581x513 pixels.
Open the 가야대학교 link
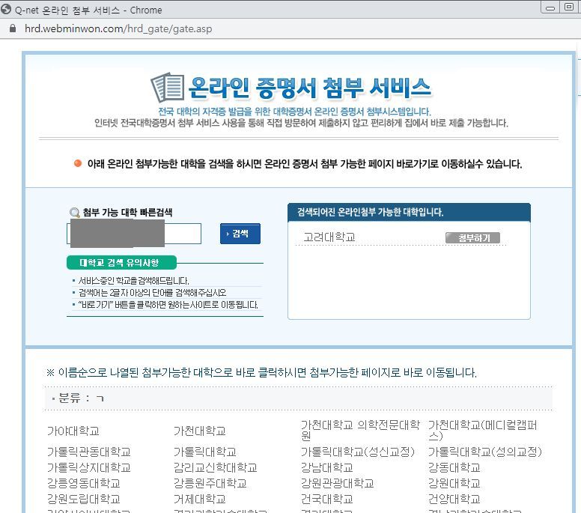pos(73,431)
